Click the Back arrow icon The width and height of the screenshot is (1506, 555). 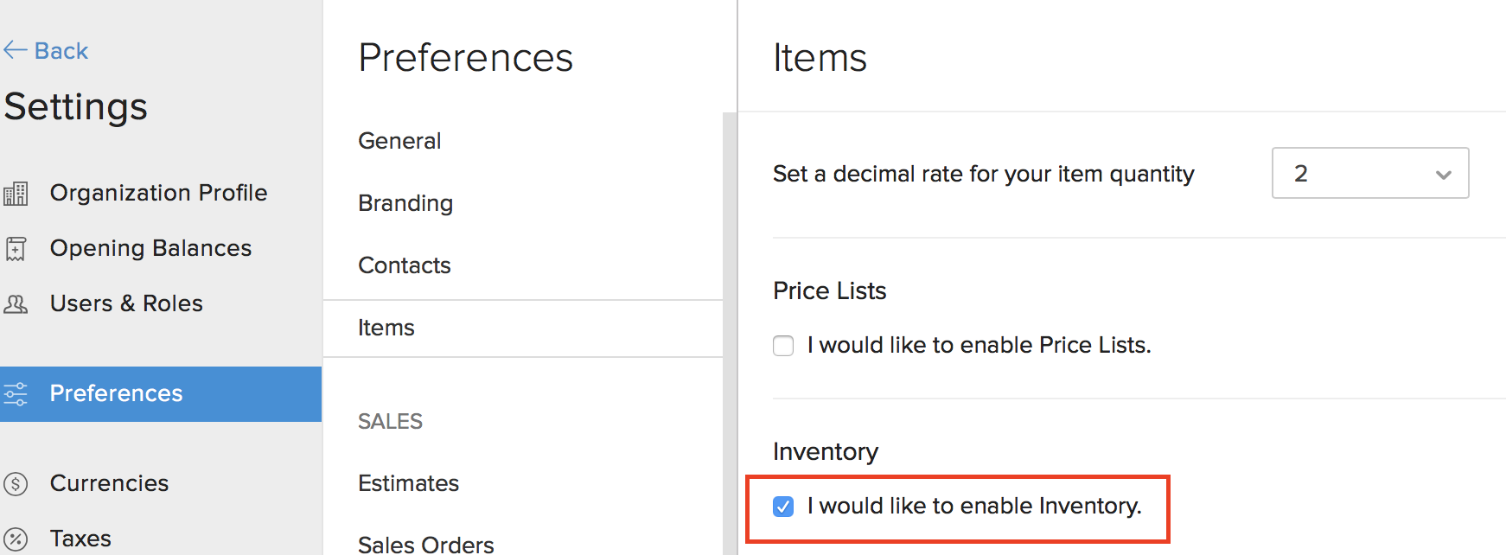(x=15, y=50)
